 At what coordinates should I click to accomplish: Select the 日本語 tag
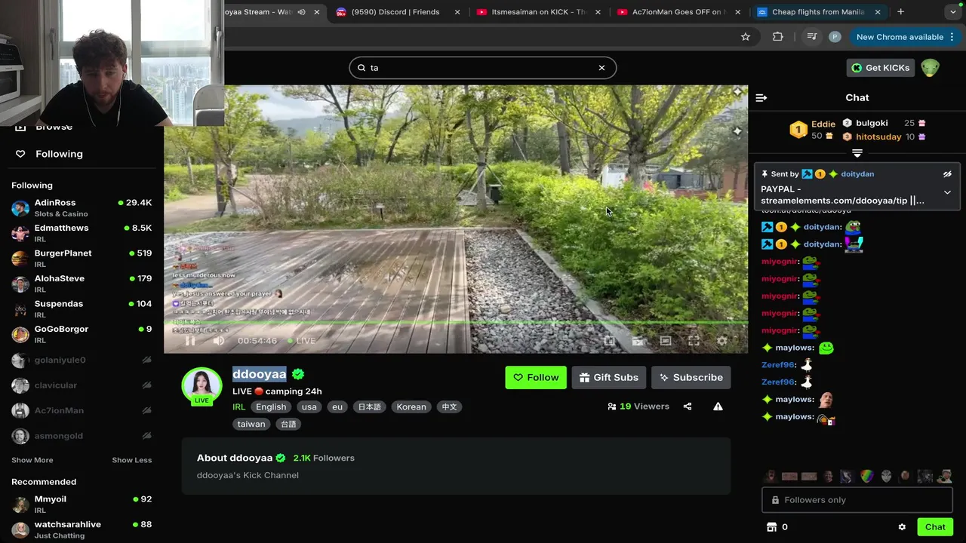point(369,406)
